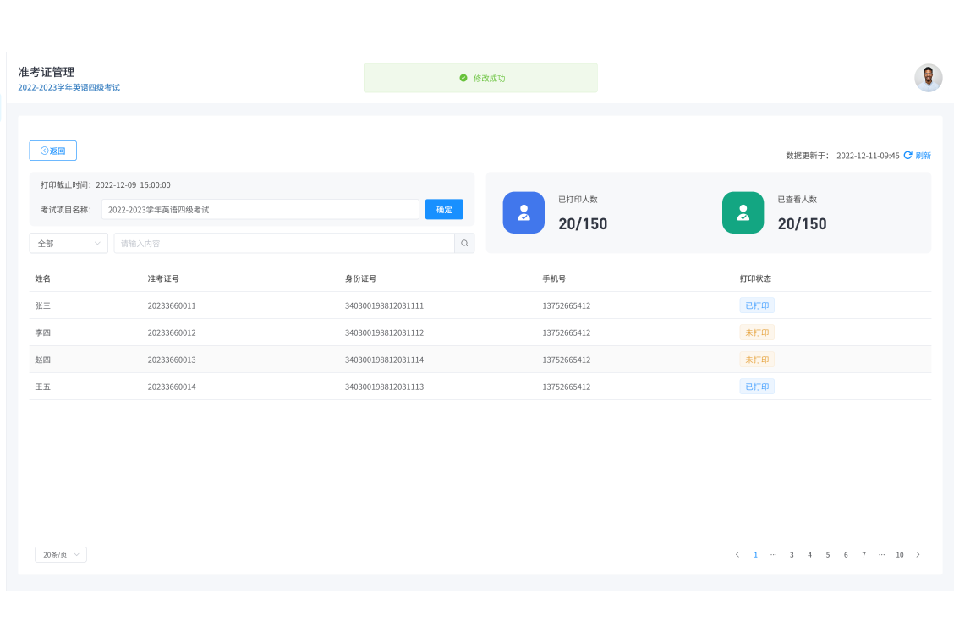954x643 pixels.
Task: Click 未打印 tag in 赵四 row
Action: [757, 360]
